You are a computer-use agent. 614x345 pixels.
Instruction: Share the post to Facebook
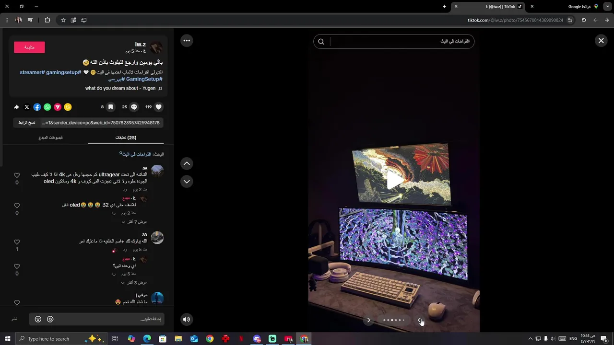(x=37, y=107)
